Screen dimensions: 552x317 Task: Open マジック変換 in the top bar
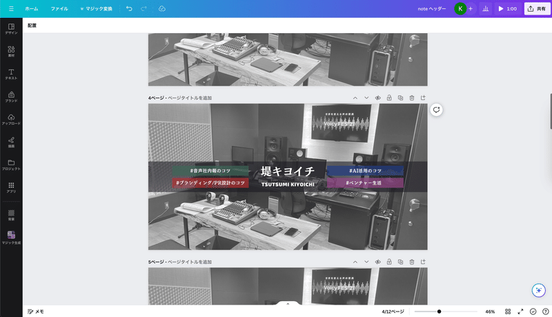tap(96, 9)
